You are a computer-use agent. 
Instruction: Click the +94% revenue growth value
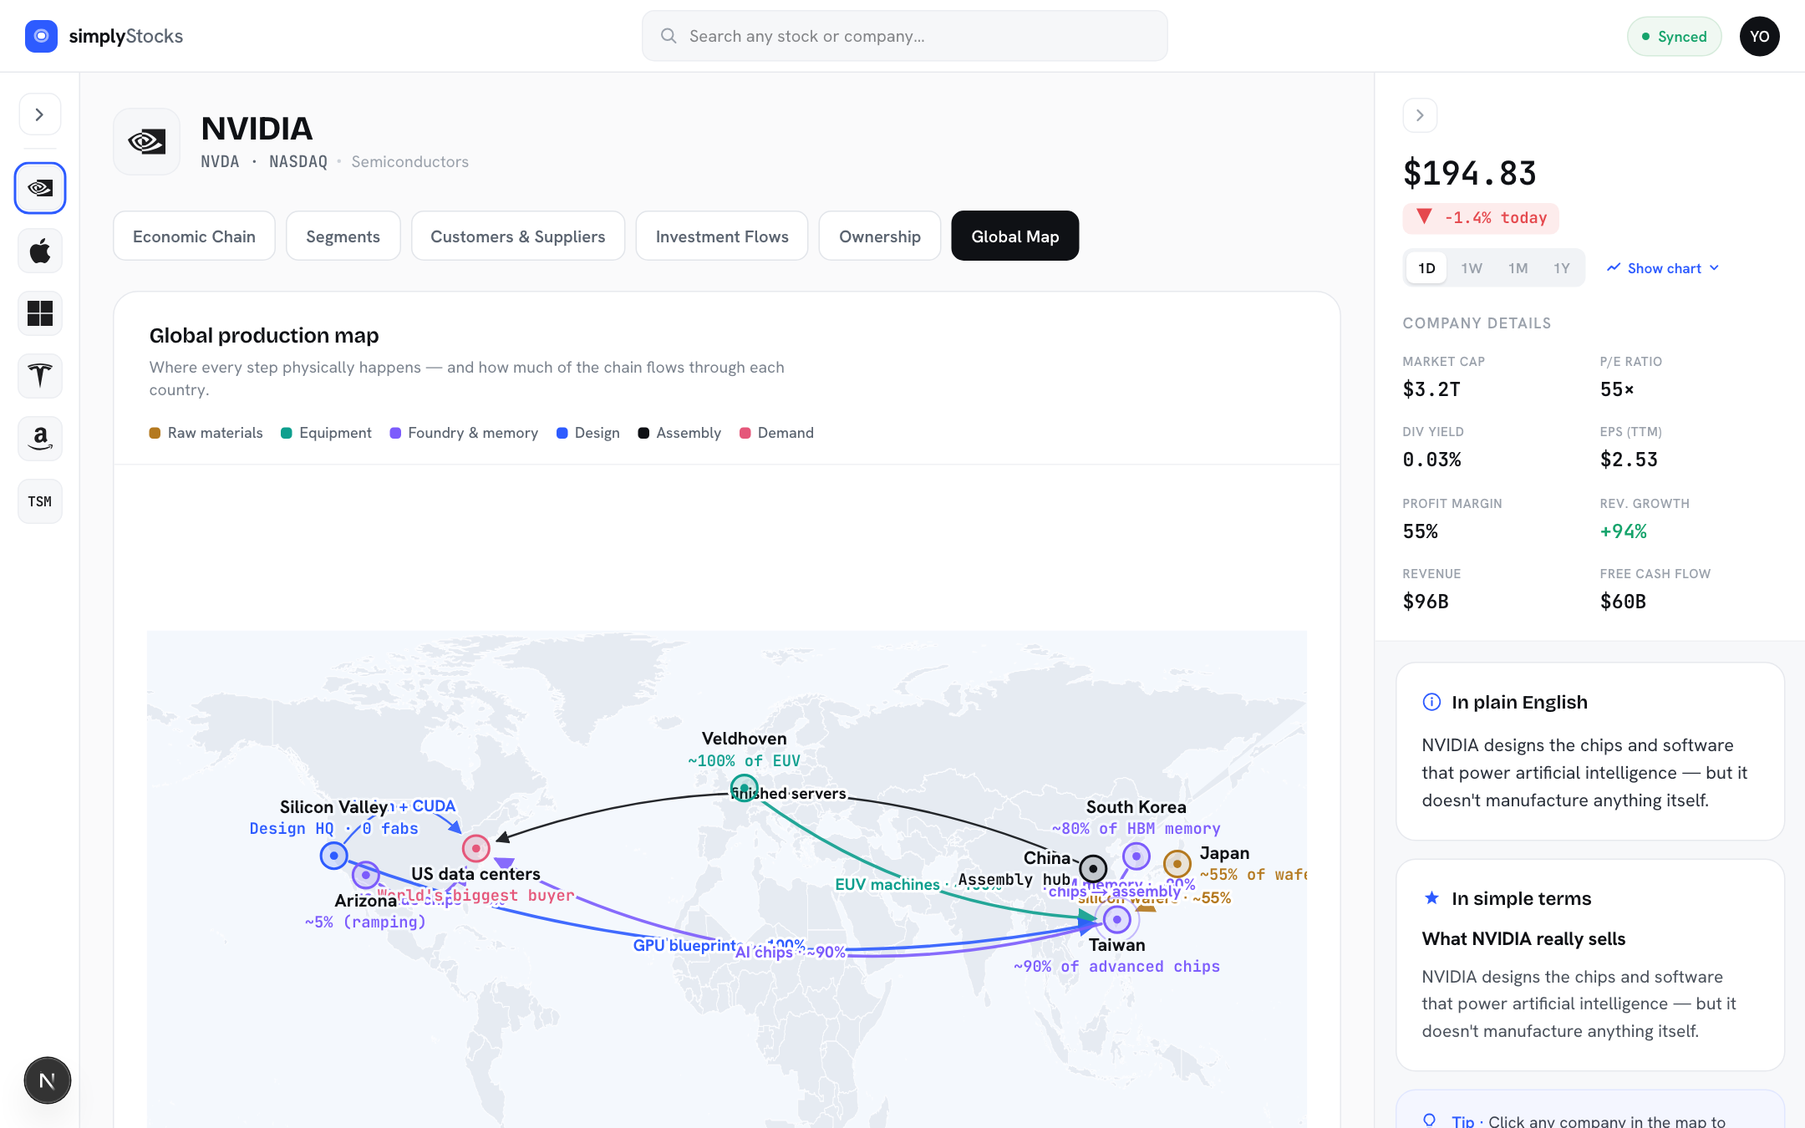pyautogui.click(x=1623, y=531)
